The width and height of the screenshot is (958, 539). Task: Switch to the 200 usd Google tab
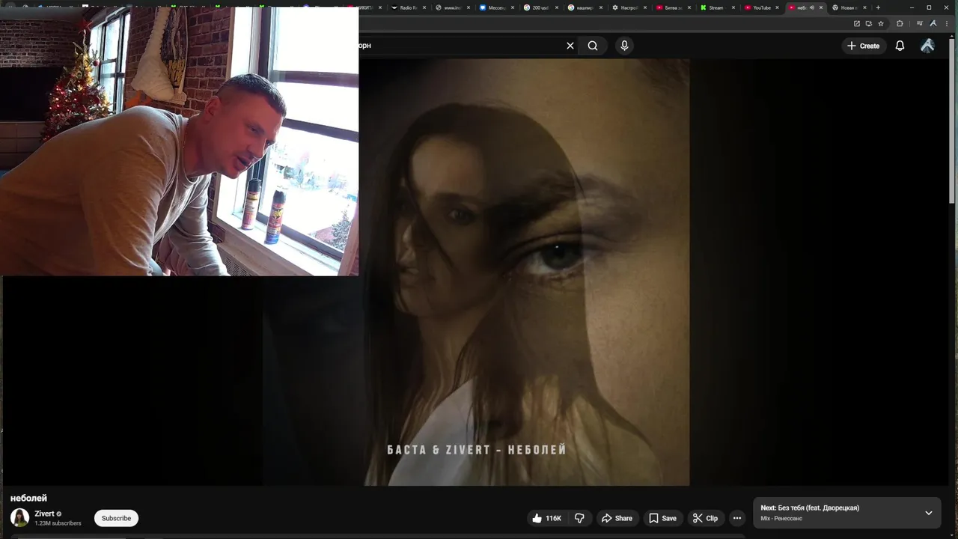point(540,7)
